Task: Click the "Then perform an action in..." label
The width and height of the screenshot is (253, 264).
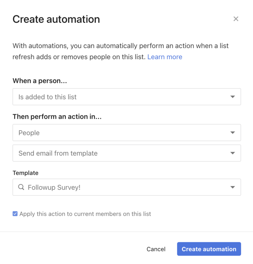Action: pyautogui.click(x=57, y=116)
